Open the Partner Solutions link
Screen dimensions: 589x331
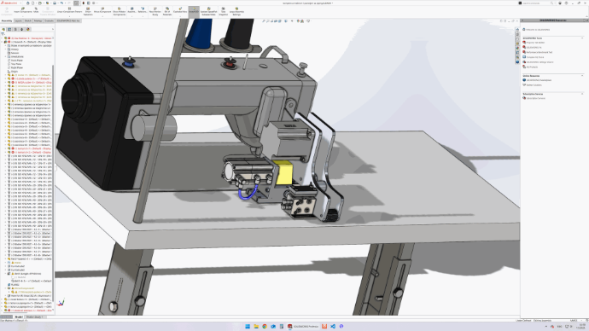[534, 84]
